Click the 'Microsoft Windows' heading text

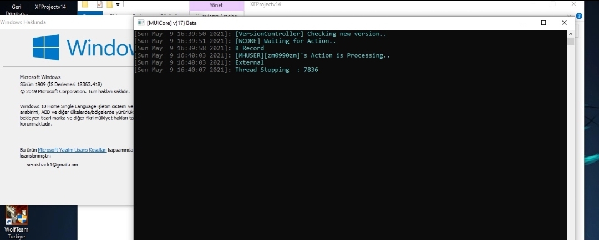click(40, 77)
